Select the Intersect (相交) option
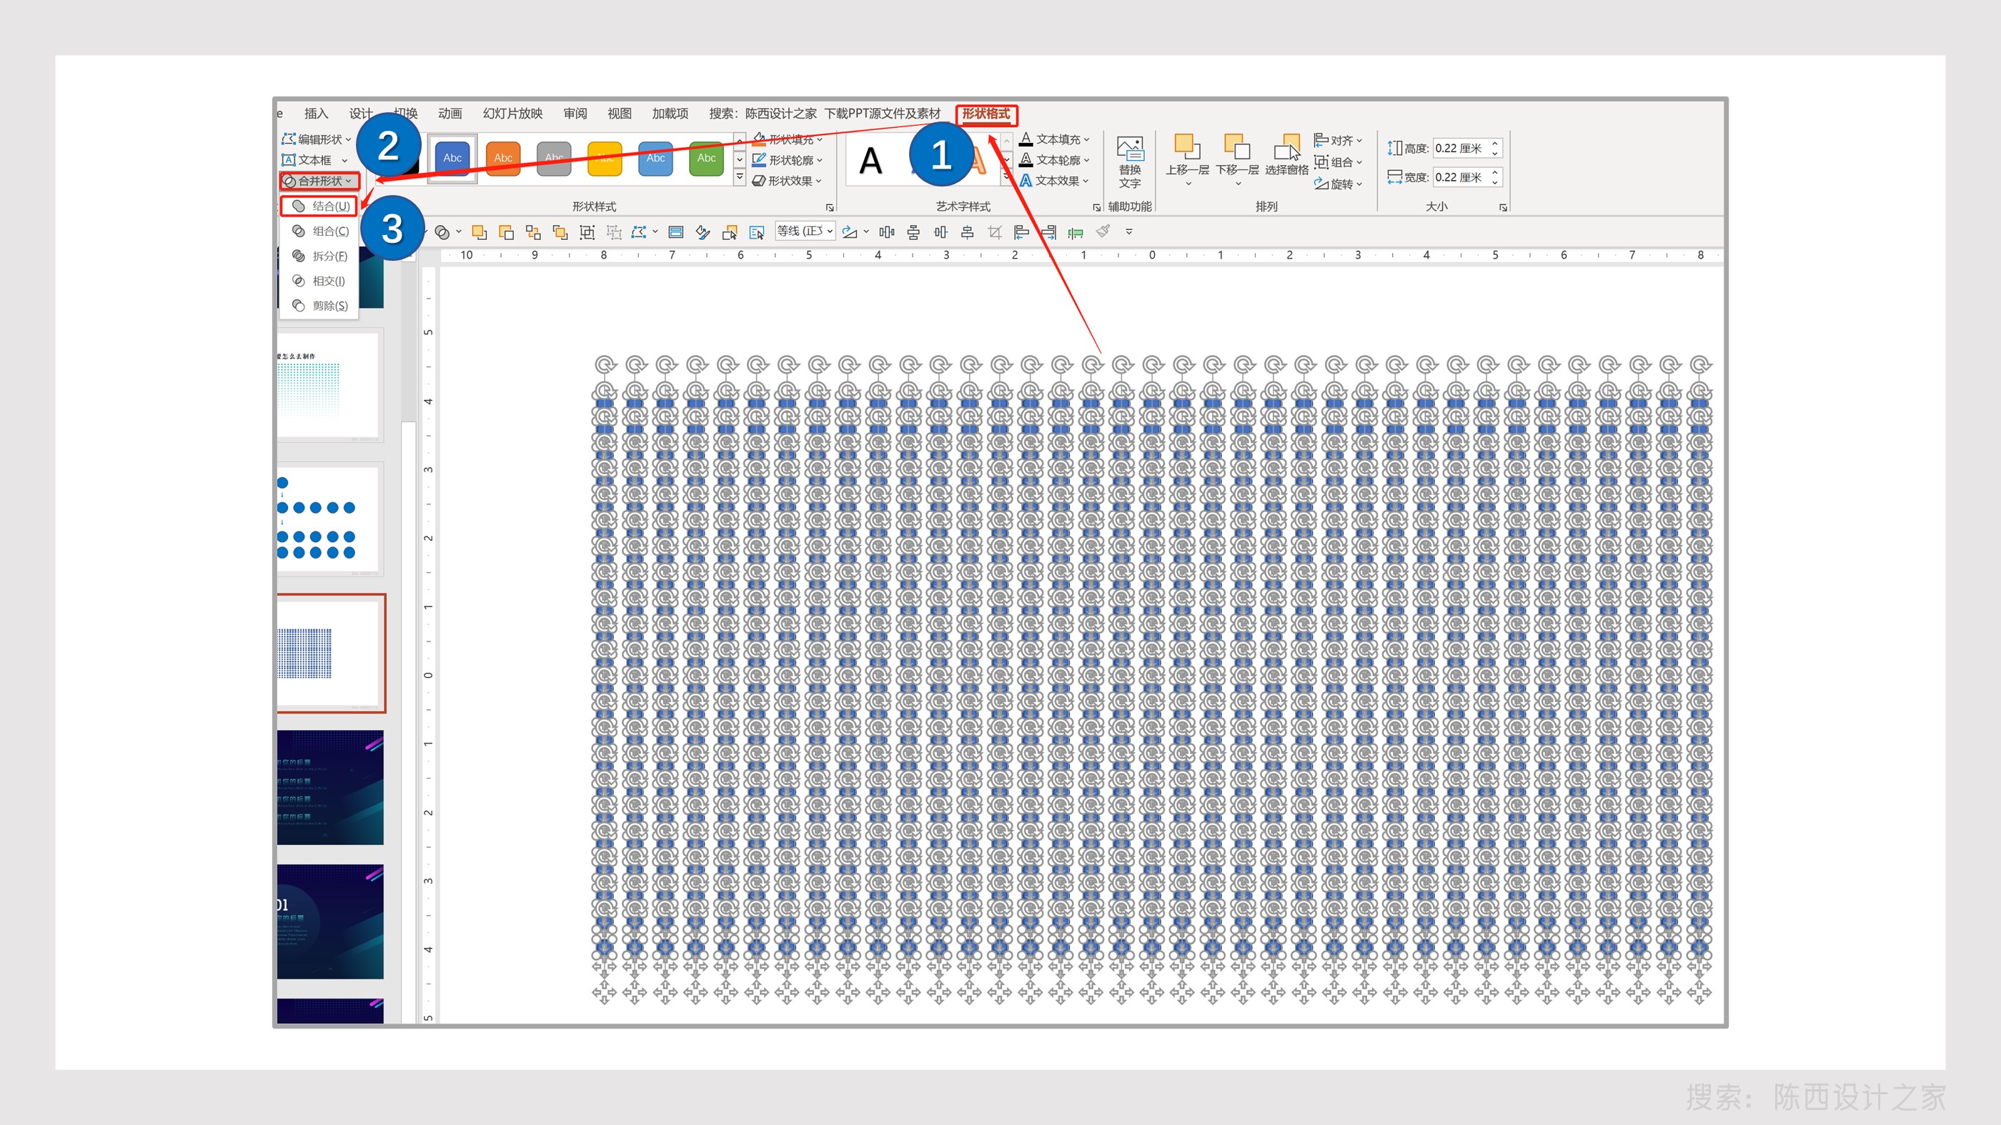The height and width of the screenshot is (1125, 2001). (320, 280)
